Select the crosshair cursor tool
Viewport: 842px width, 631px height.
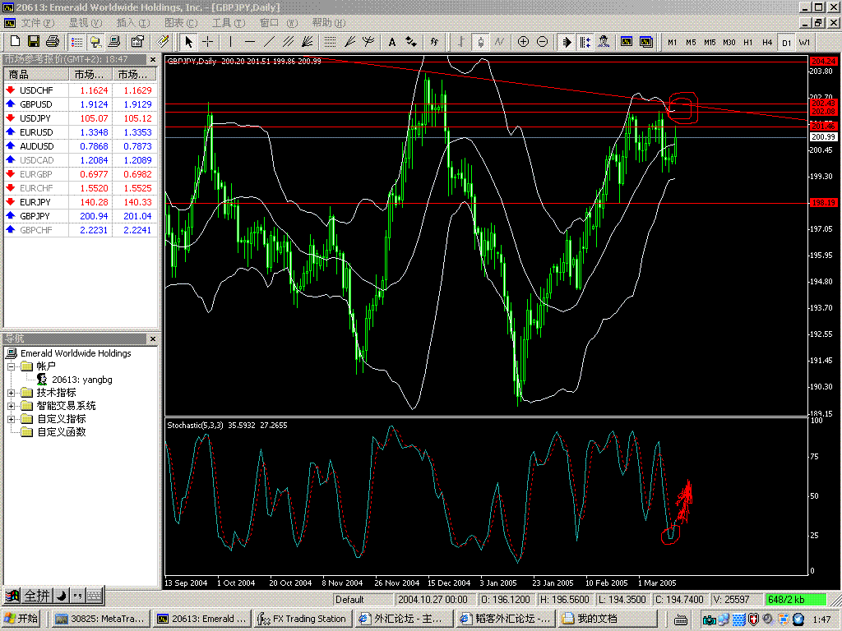tap(208, 42)
